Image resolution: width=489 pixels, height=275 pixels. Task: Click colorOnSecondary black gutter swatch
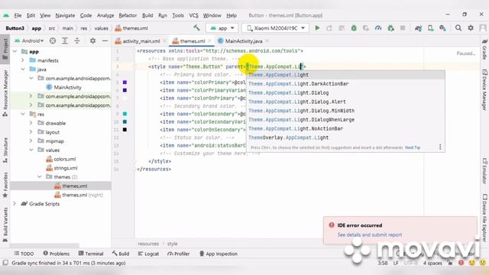125,130
